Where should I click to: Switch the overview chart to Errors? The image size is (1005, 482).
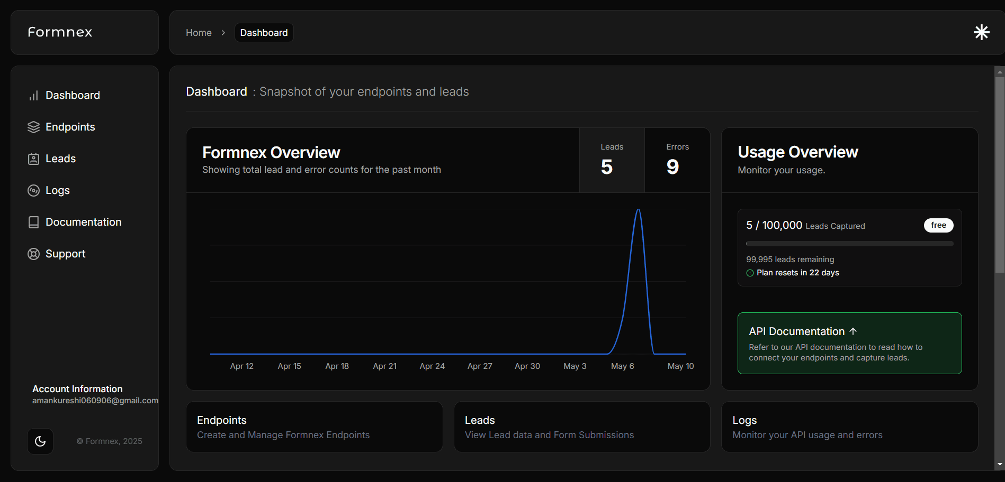[677, 160]
